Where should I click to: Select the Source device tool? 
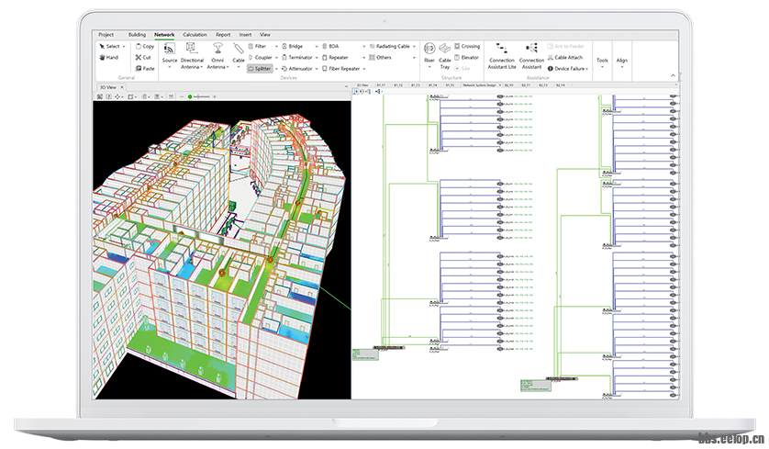coord(169,54)
